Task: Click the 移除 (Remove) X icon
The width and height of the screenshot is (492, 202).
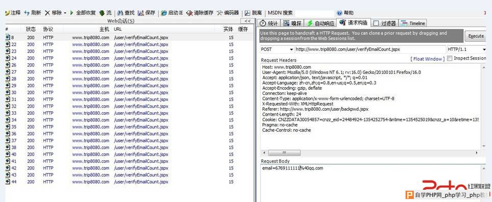Action: click(x=48, y=13)
